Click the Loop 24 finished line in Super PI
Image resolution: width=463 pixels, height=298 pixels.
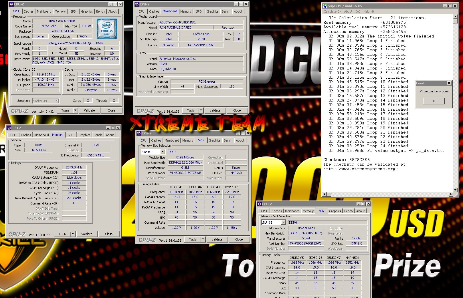[367, 146]
